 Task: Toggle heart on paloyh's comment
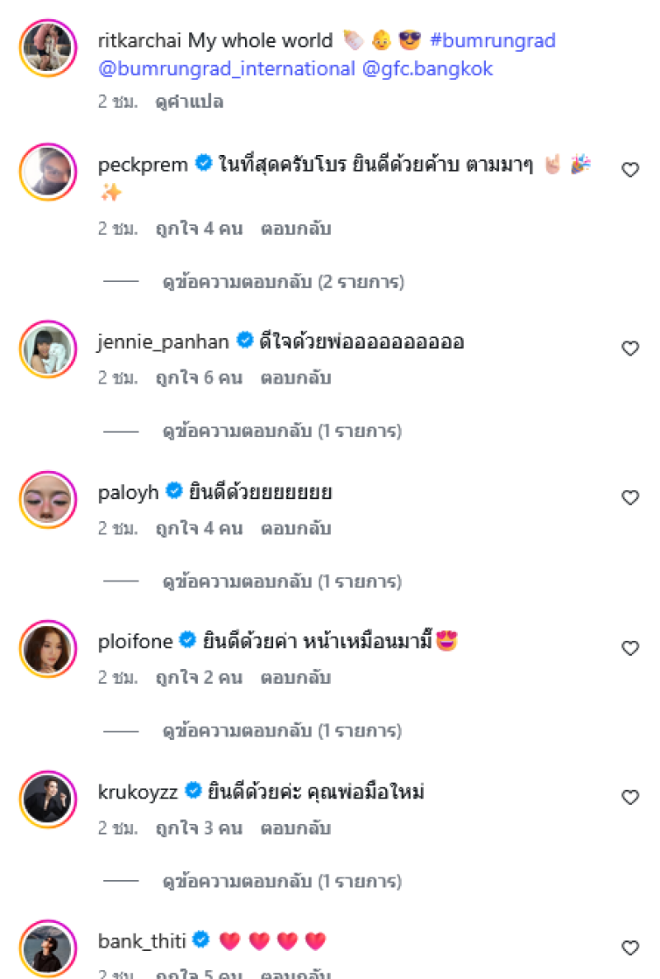point(630,498)
